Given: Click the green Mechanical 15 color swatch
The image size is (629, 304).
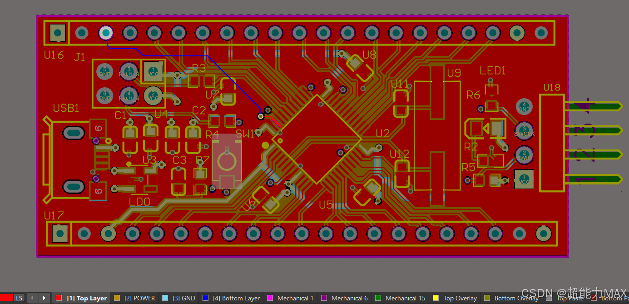Looking at the screenshot, I should (378, 298).
